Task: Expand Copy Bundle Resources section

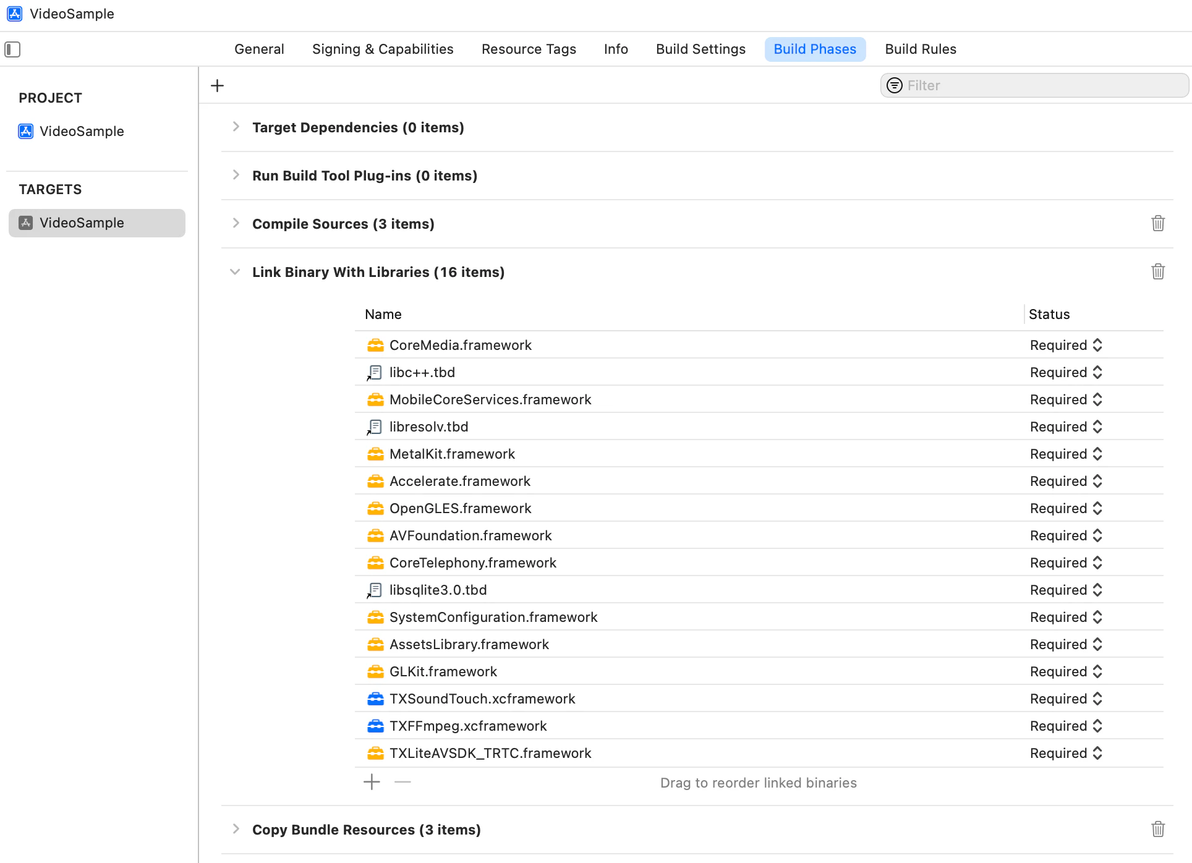Action: point(236,829)
